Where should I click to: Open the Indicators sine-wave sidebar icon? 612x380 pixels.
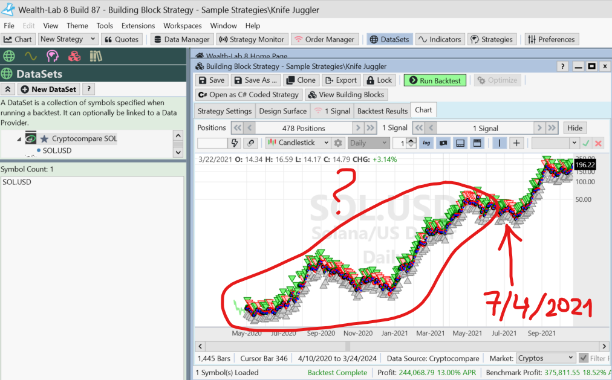coord(30,56)
